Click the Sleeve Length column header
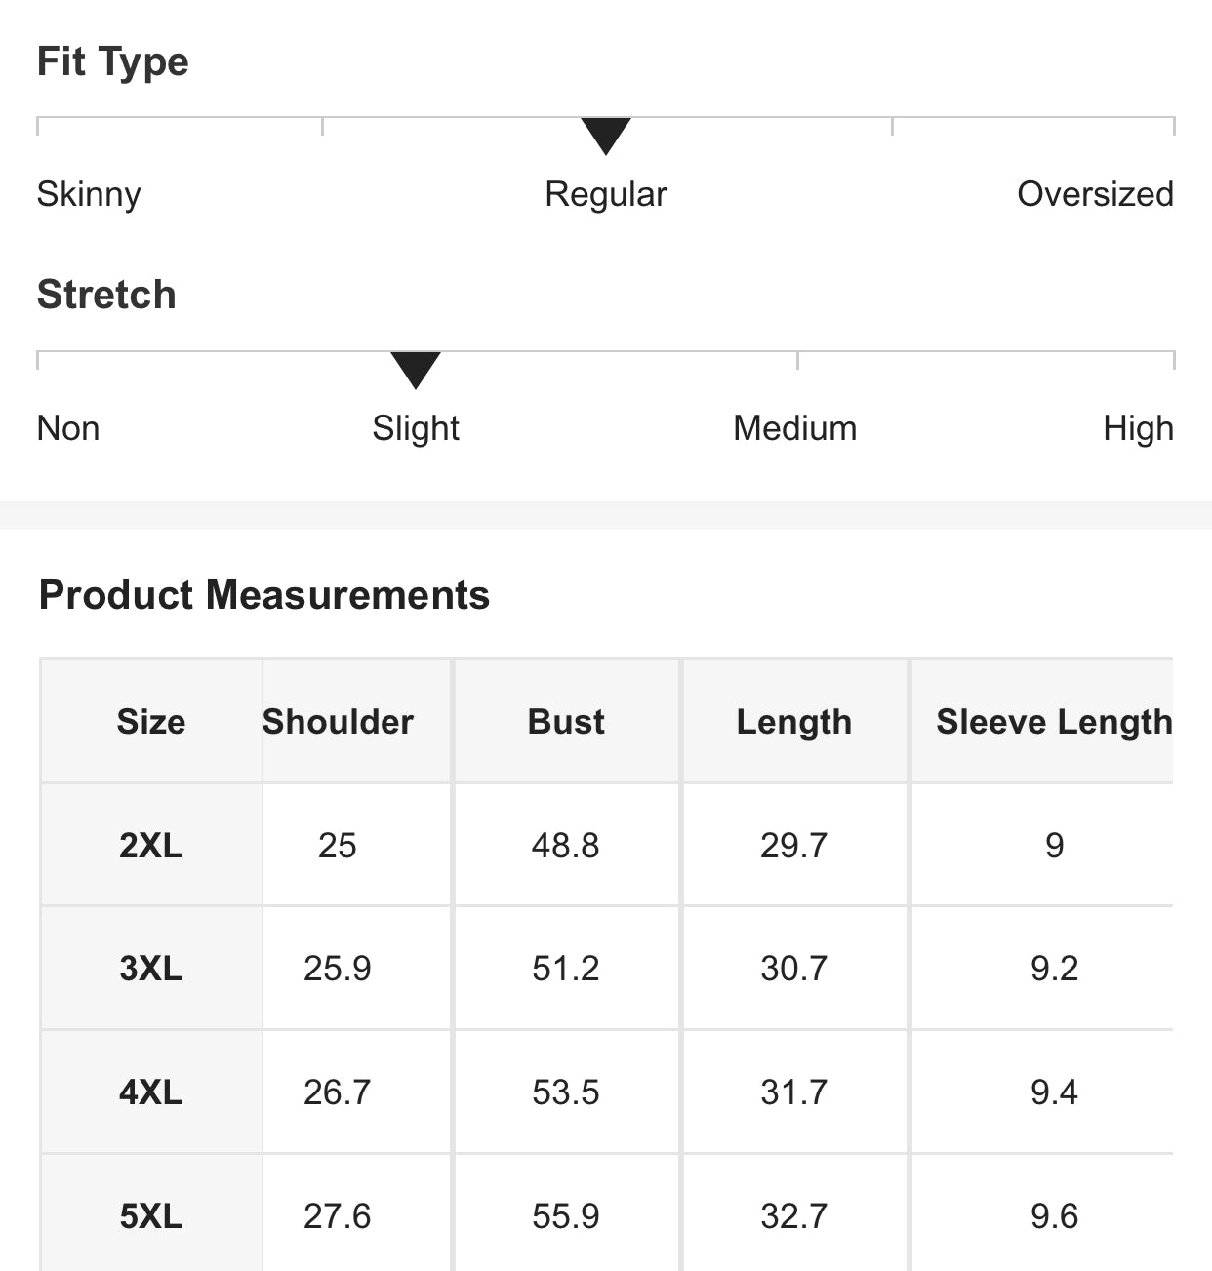 click(1053, 722)
